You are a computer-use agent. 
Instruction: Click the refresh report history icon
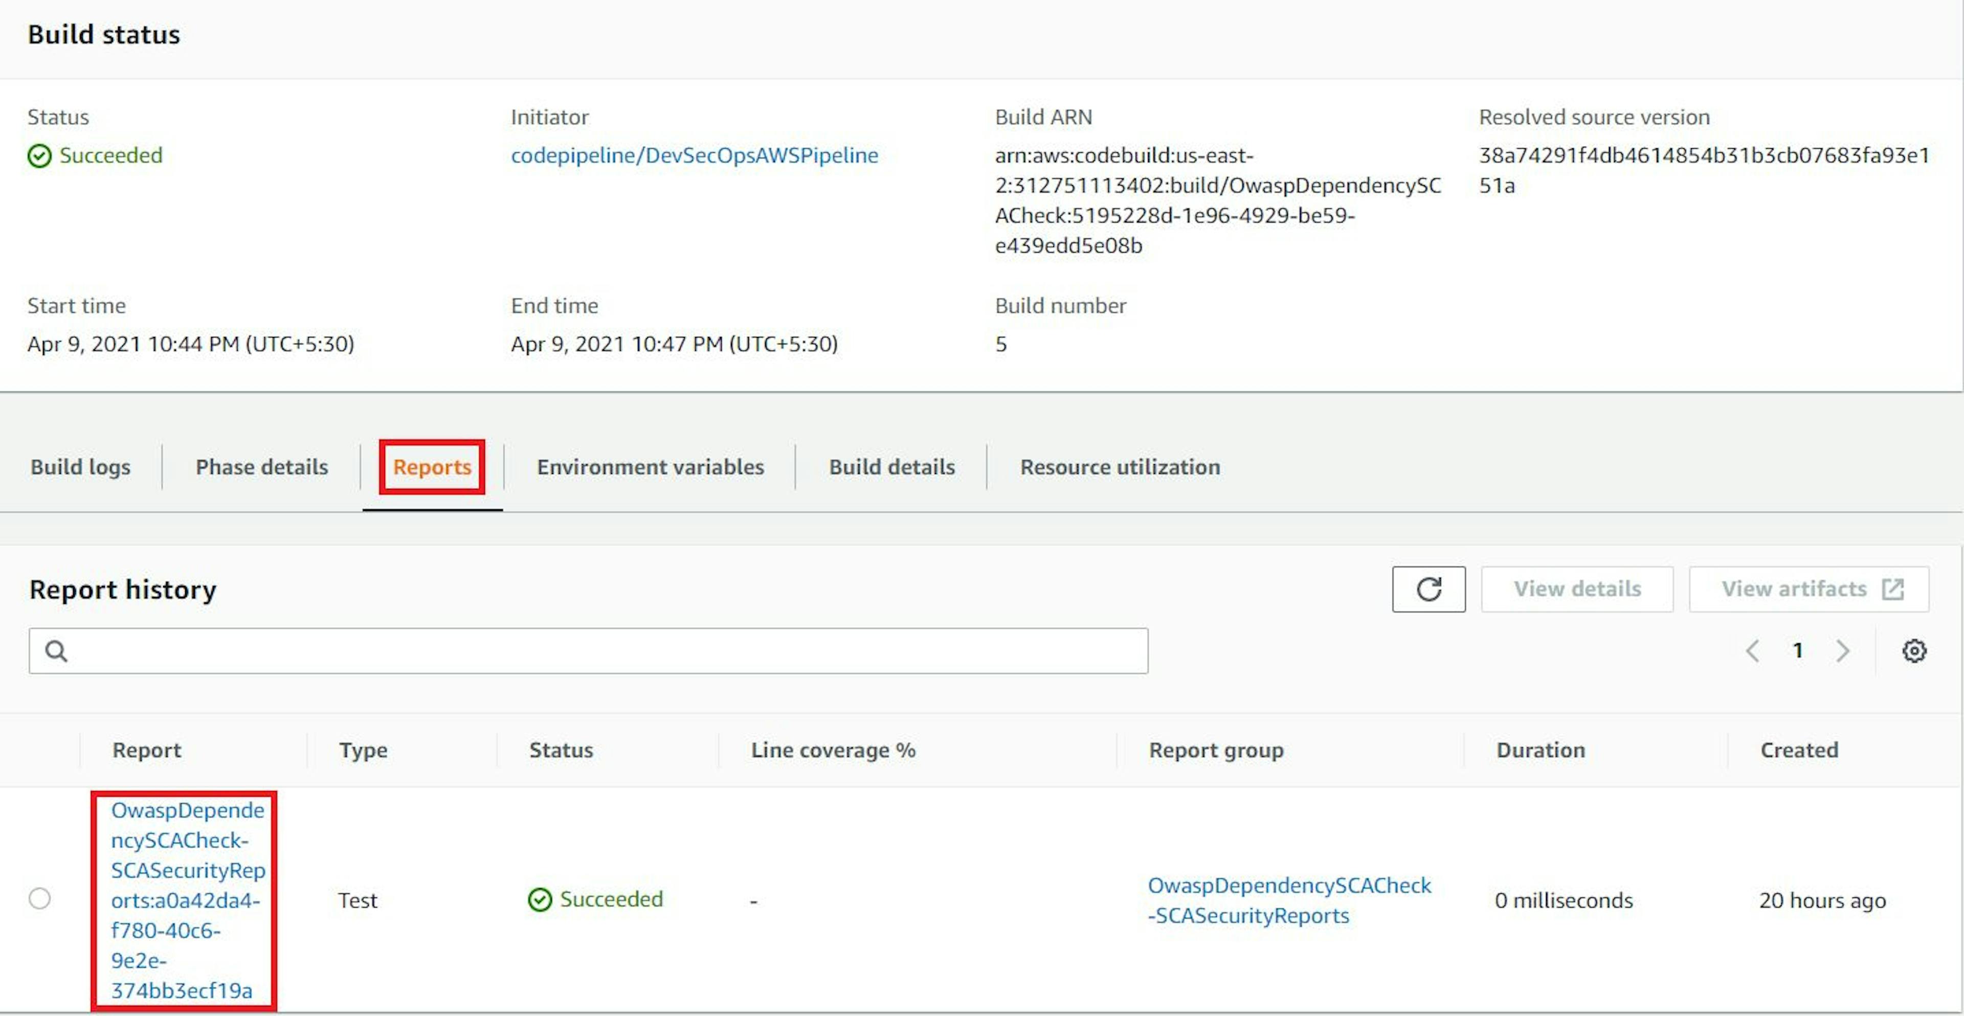pyautogui.click(x=1428, y=589)
